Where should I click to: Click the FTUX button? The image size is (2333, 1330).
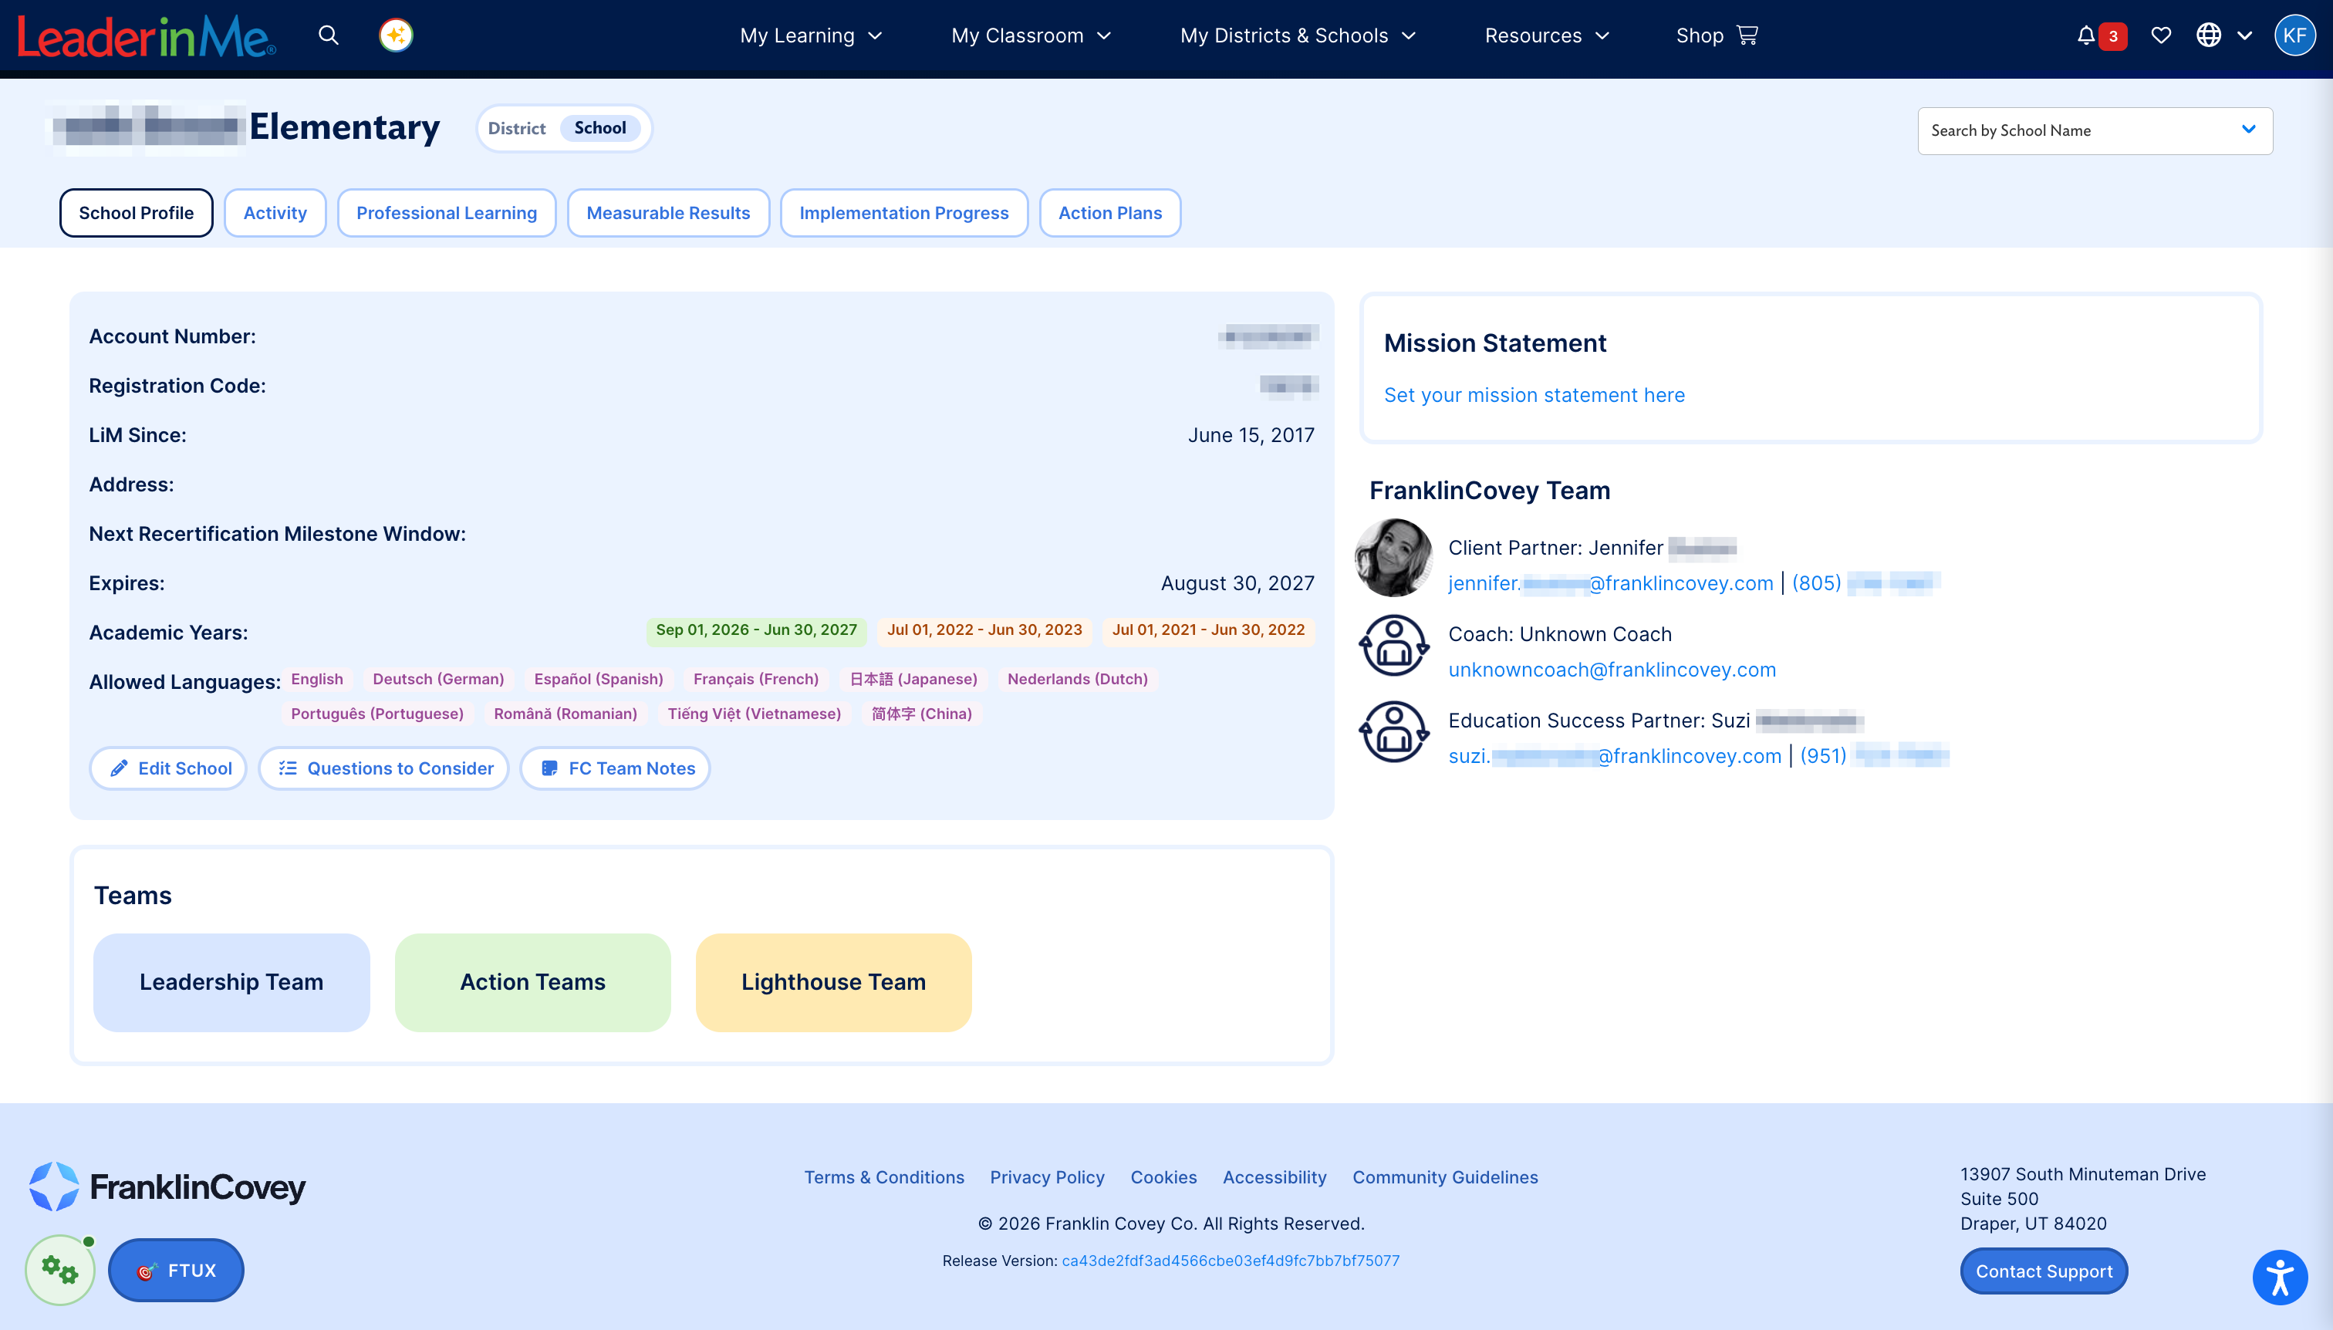pos(177,1270)
